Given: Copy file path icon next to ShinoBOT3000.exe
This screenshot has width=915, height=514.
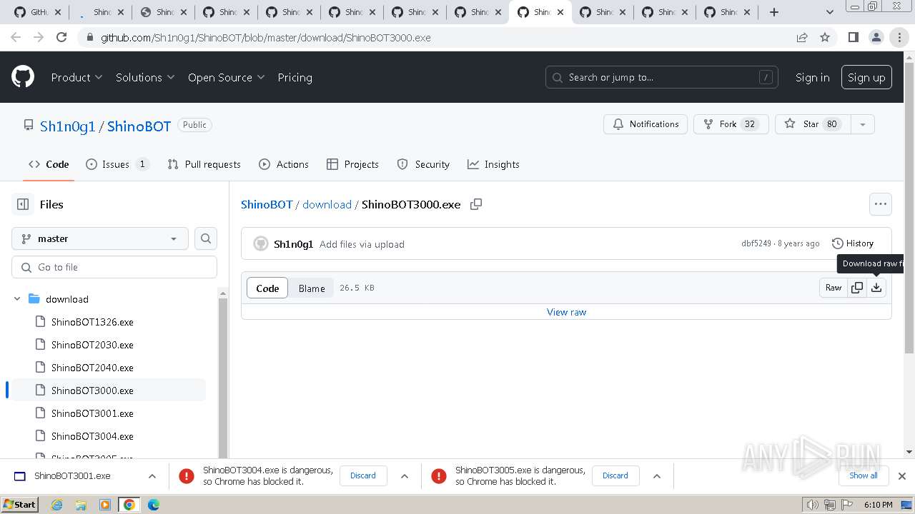Looking at the screenshot, I should click(476, 204).
